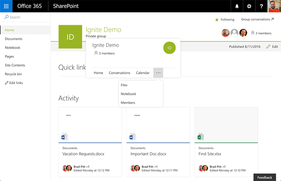Click the first member avatar in header

coord(226,33)
